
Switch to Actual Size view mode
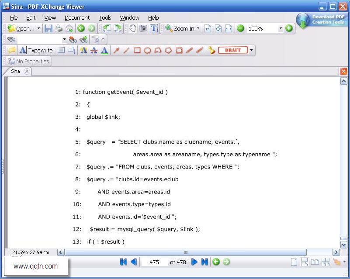208,28
